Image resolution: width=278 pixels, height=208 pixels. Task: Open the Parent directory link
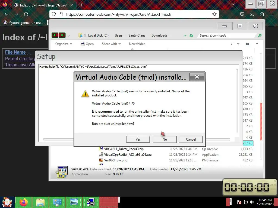pyautogui.click(x=20, y=58)
